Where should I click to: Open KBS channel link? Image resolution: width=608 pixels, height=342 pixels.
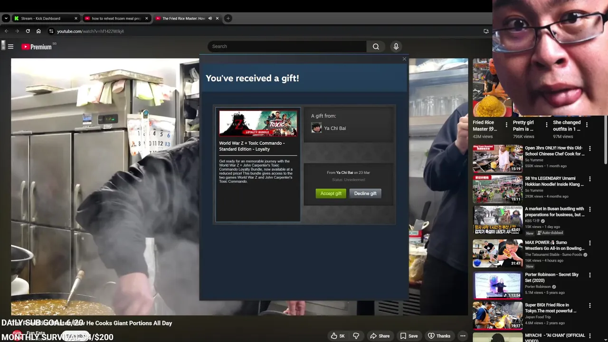(533, 221)
